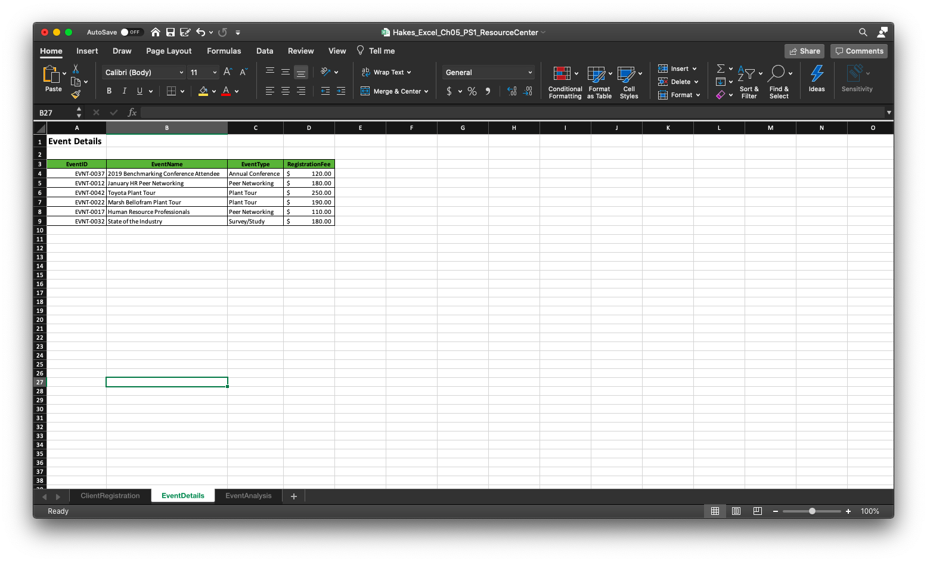927x562 pixels.
Task: Enable Wrap Text for the selection
Action: [386, 72]
